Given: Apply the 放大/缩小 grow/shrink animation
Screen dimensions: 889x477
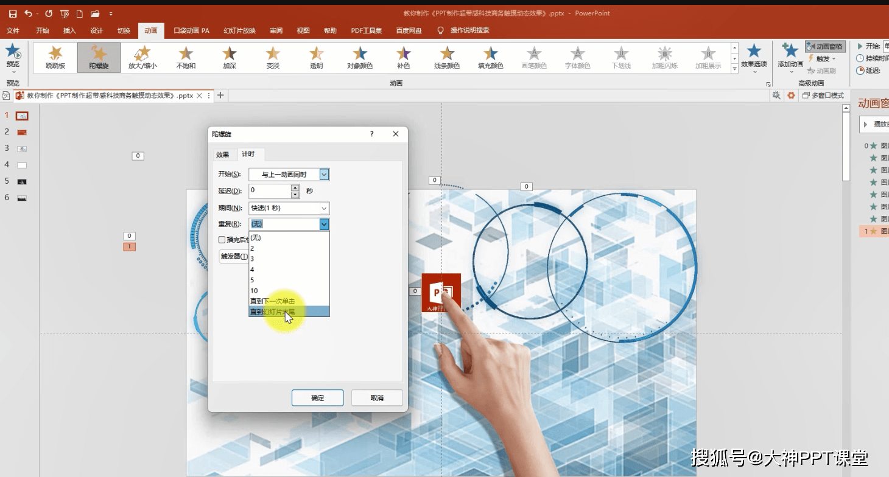Looking at the screenshot, I should pyautogui.click(x=142, y=58).
